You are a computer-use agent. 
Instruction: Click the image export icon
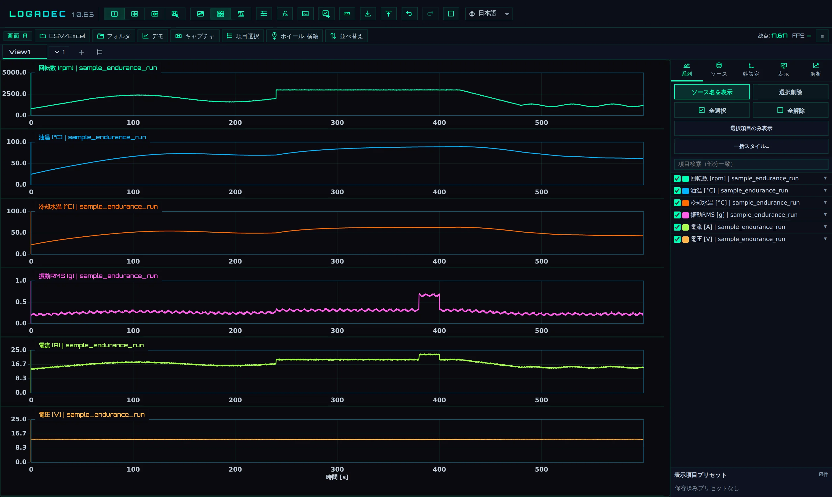305,14
